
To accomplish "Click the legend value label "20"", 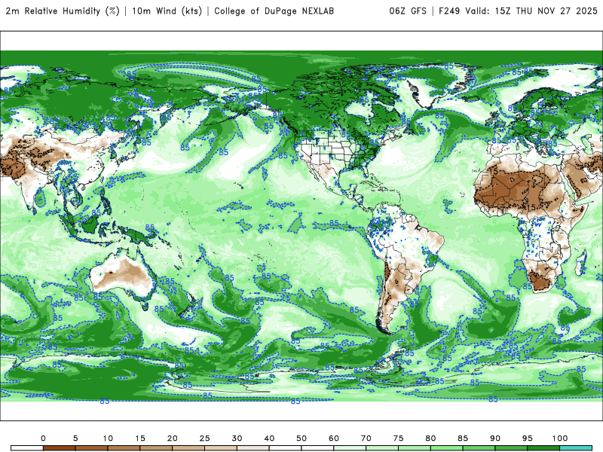I will click(173, 438).
